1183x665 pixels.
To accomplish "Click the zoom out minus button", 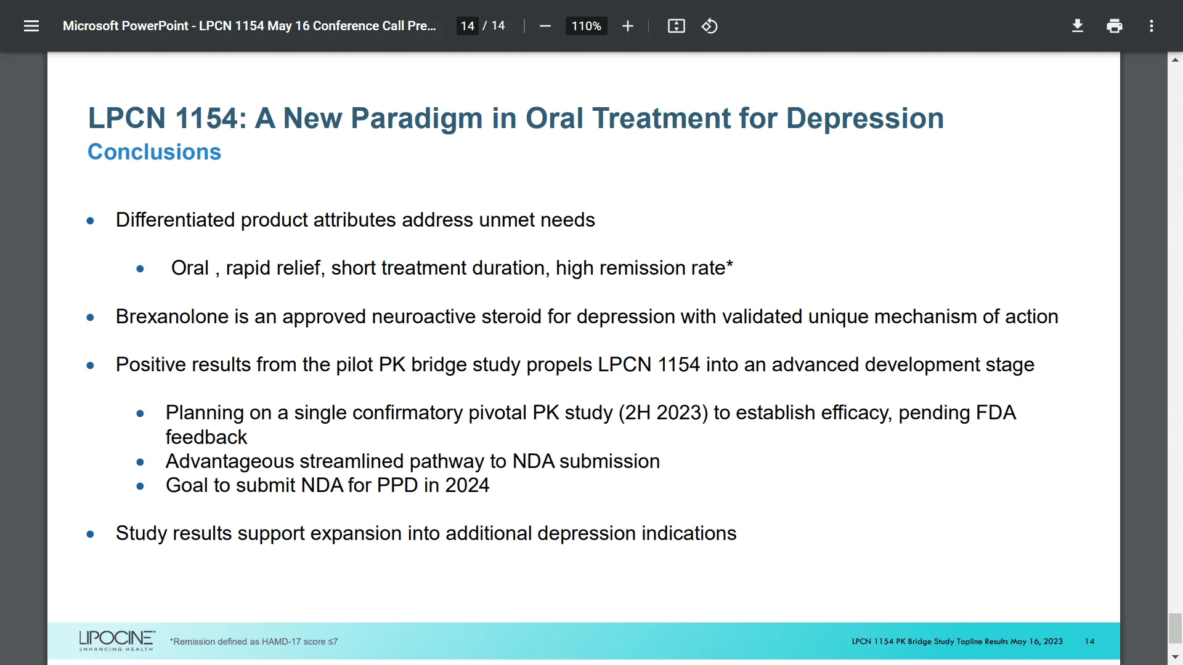I will click(545, 26).
